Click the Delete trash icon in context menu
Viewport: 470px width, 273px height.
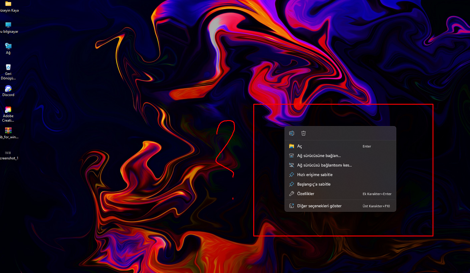point(304,133)
